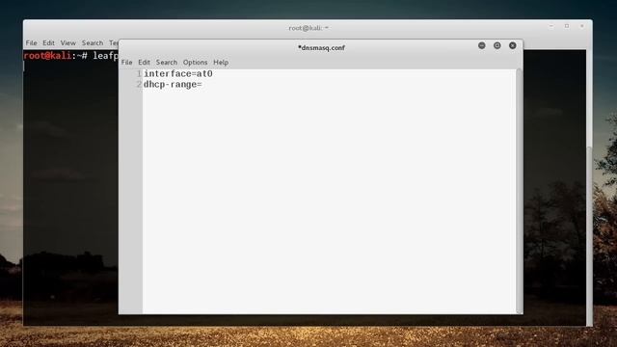Open Edit menu in dnsmasq.conf editor

144,62
